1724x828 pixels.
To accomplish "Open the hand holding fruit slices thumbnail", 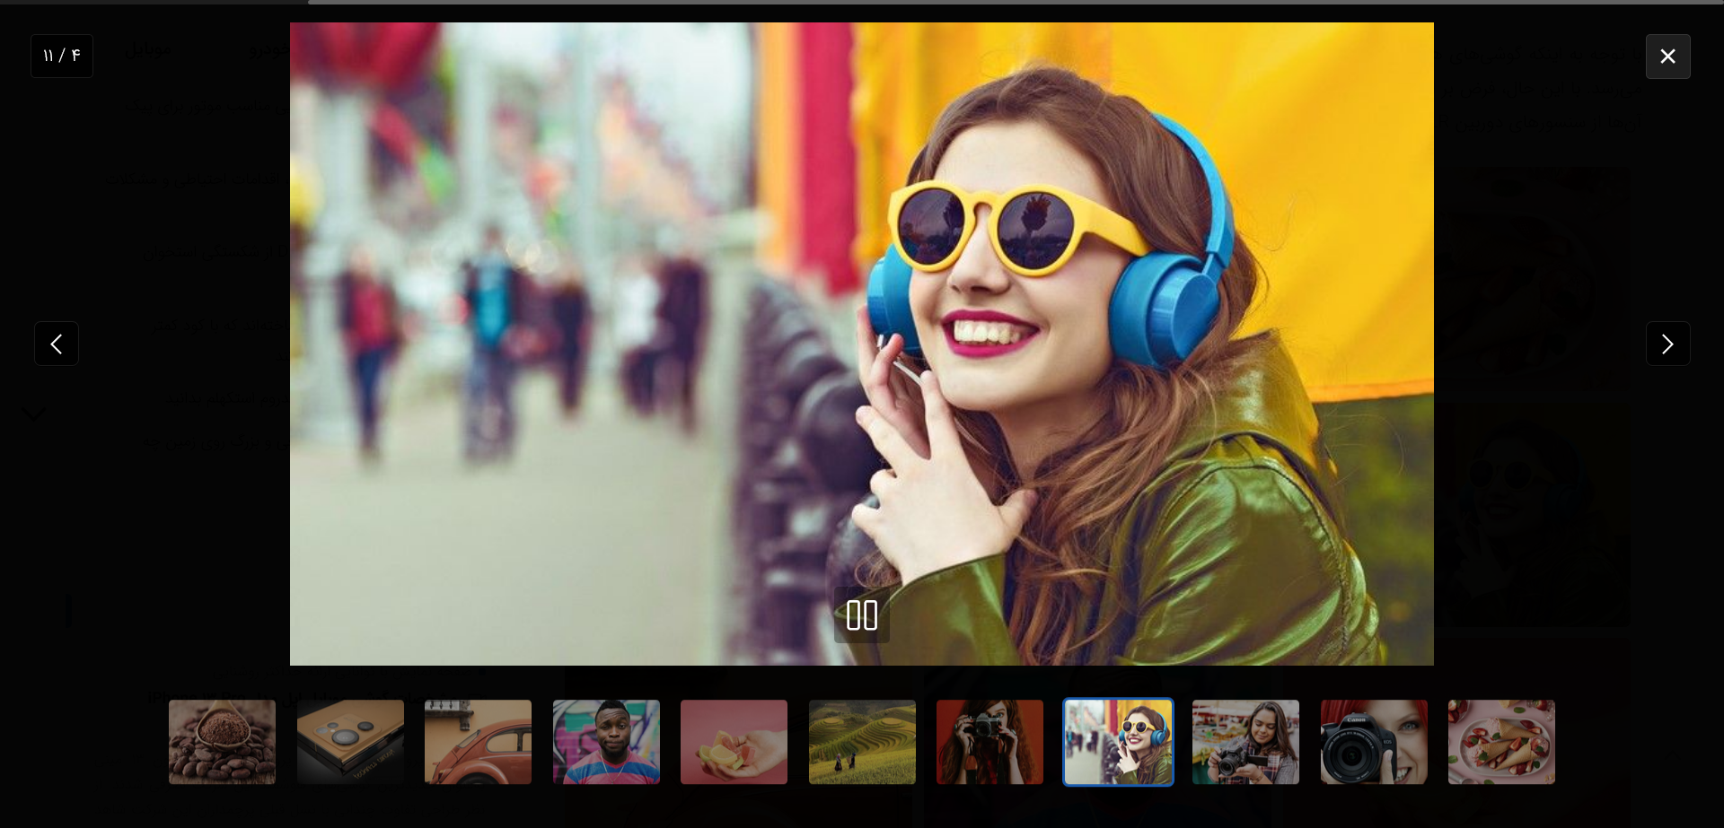I will tap(734, 742).
